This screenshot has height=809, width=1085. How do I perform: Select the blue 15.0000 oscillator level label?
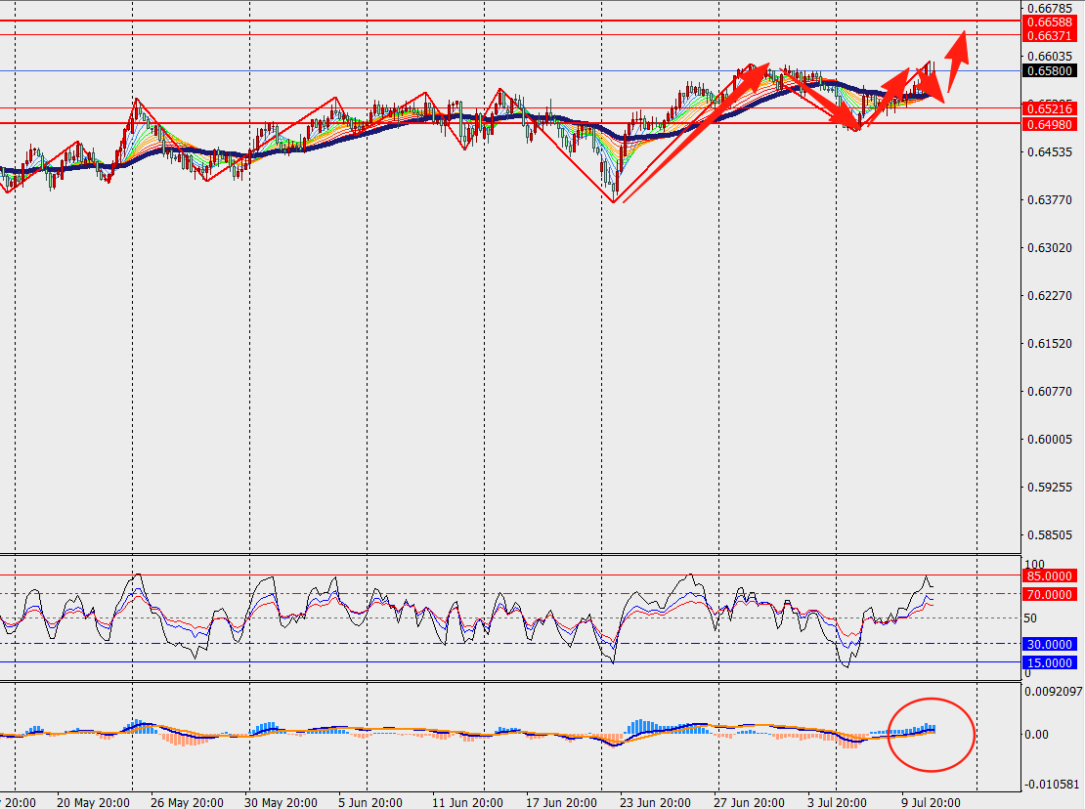pyautogui.click(x=1049, y=663)
